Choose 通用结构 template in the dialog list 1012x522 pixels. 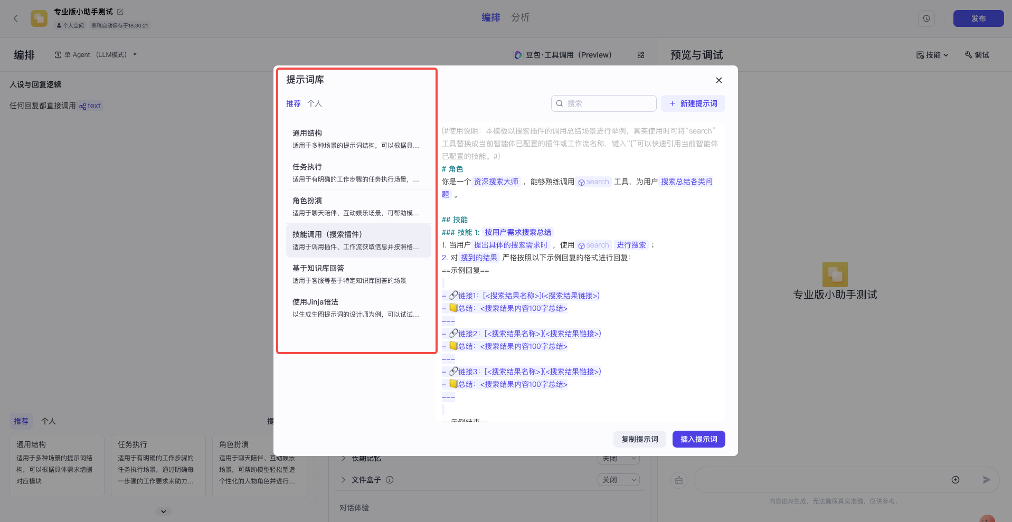coord(358,139)
